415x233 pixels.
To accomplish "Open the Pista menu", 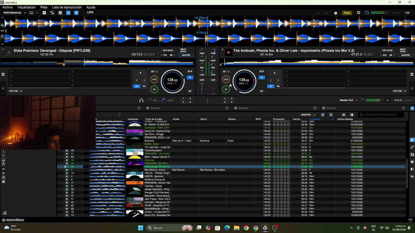I will point(44,7).
